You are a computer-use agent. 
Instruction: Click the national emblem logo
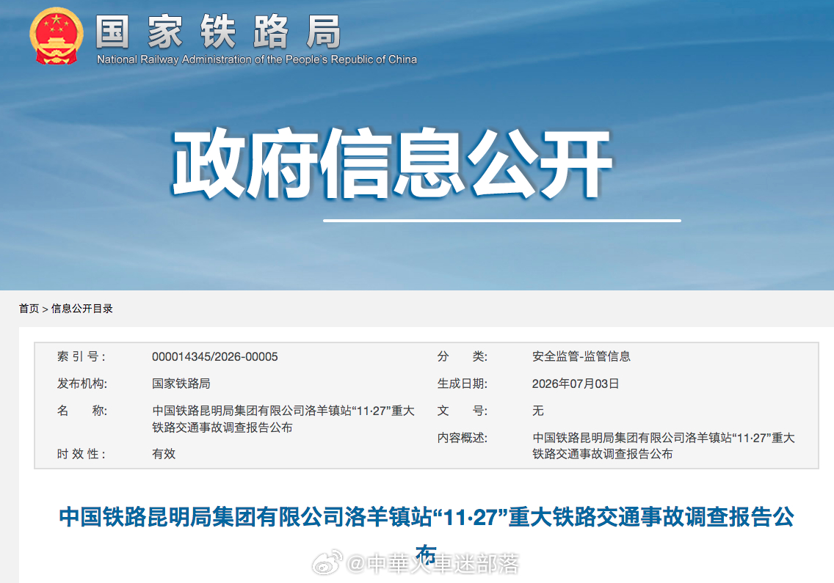pyautogui.click(x=57, y=36)
